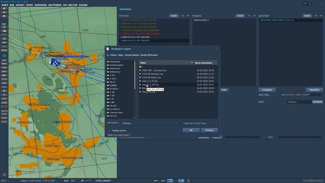Click the up arrow above the ДЕЙСТВИЯ list
Screen dimensions: 325x183
(x=316, y=16)
